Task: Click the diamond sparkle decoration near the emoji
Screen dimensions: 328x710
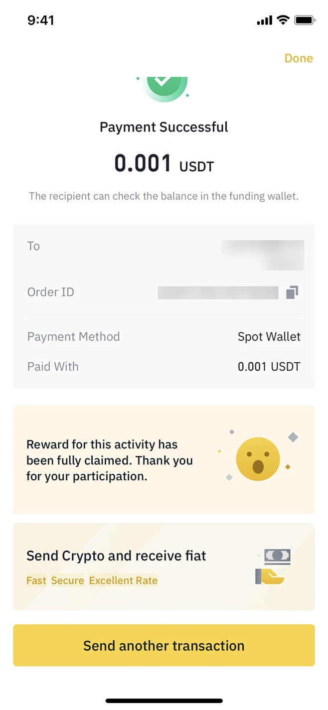Action: (293, 437)
